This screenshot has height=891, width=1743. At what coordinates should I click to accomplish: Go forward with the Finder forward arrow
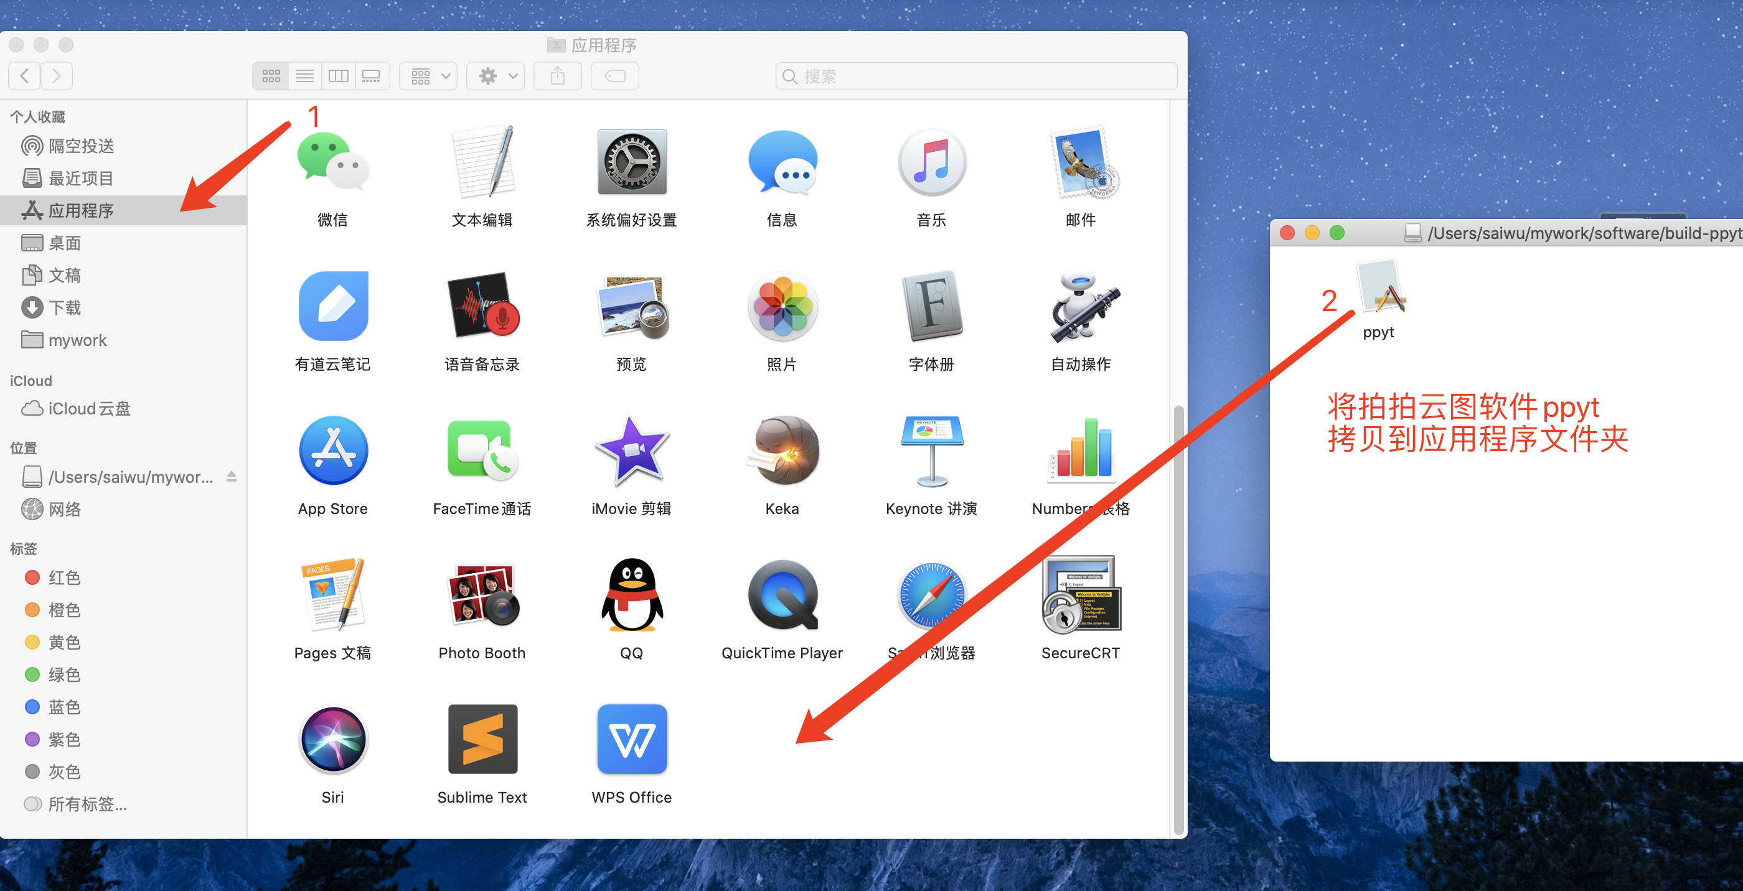(56, 76)
